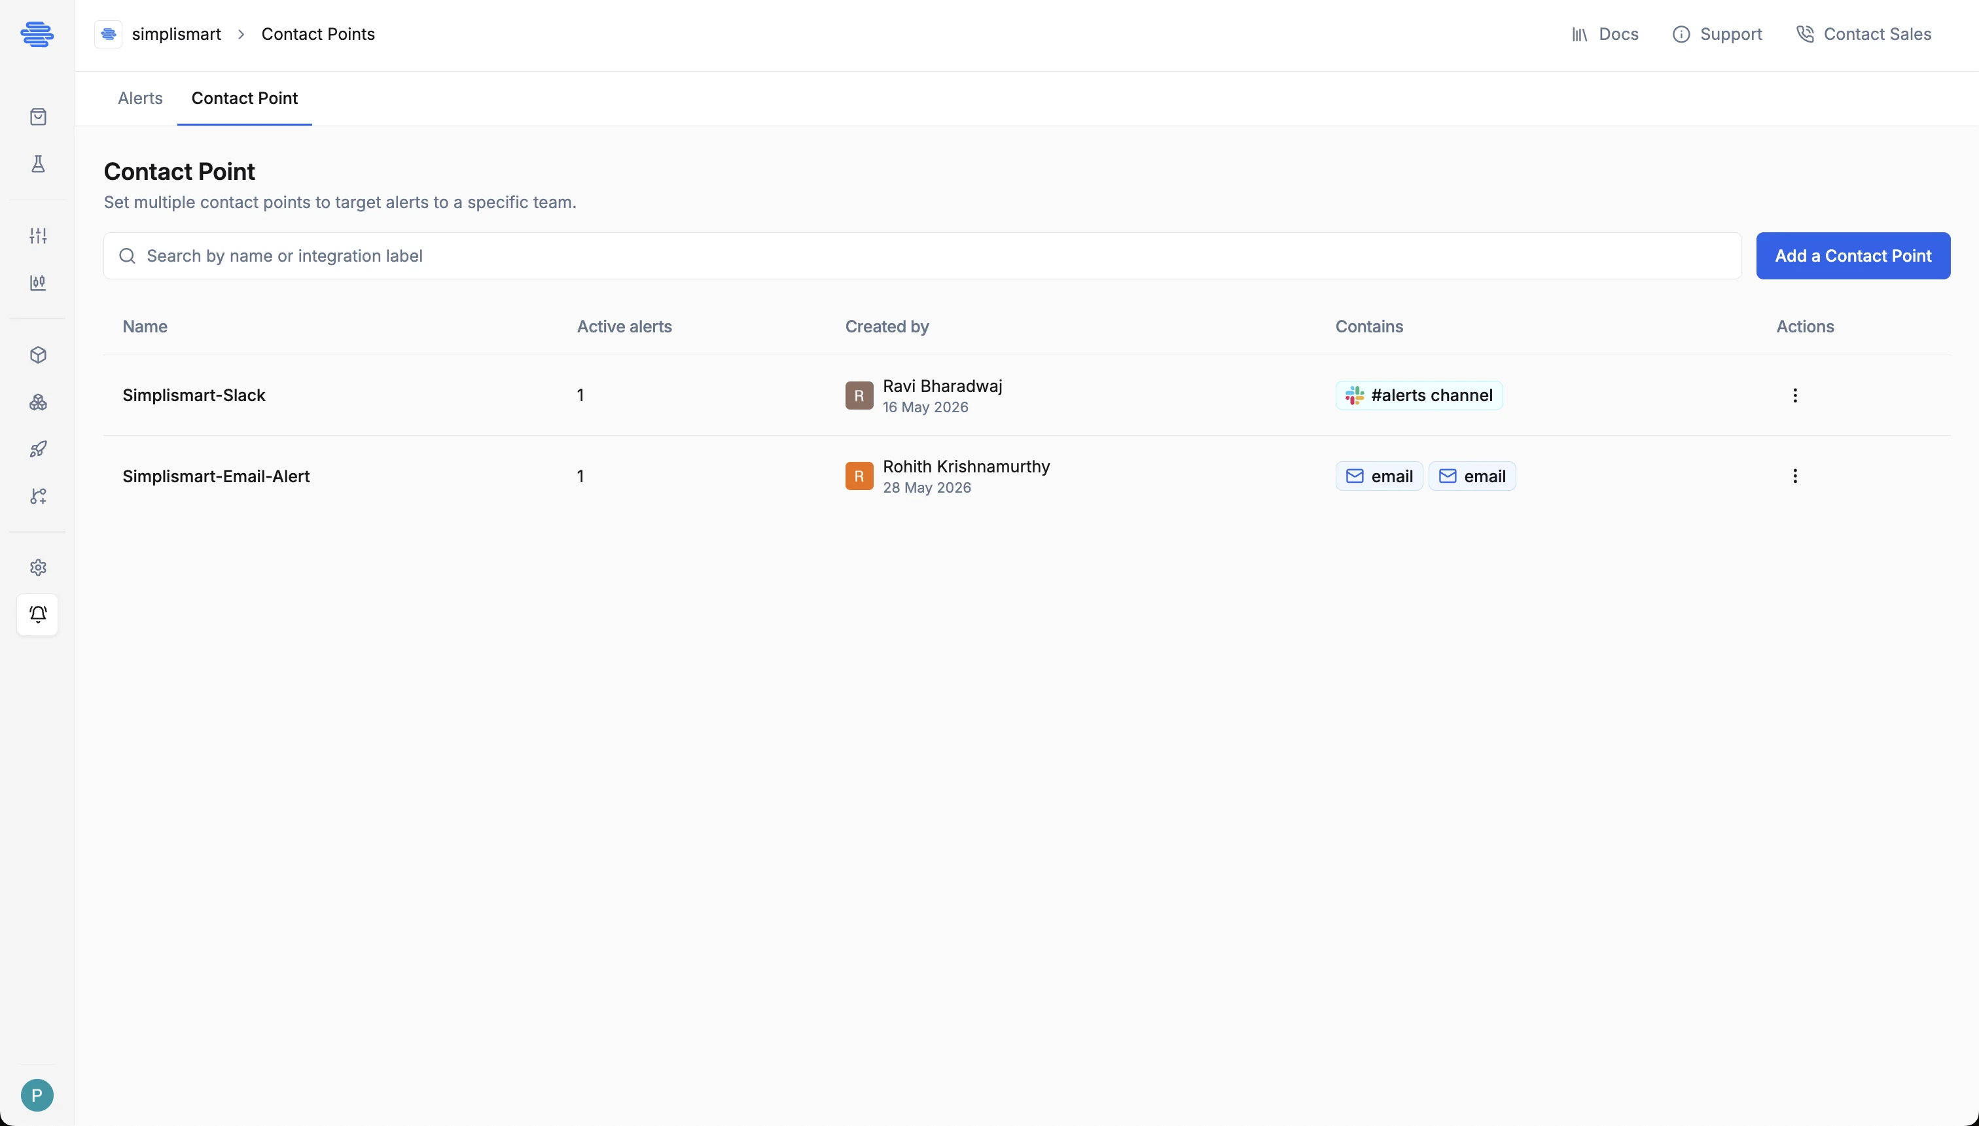Open the flask experiments icon in the sidebar

point(38,164)
